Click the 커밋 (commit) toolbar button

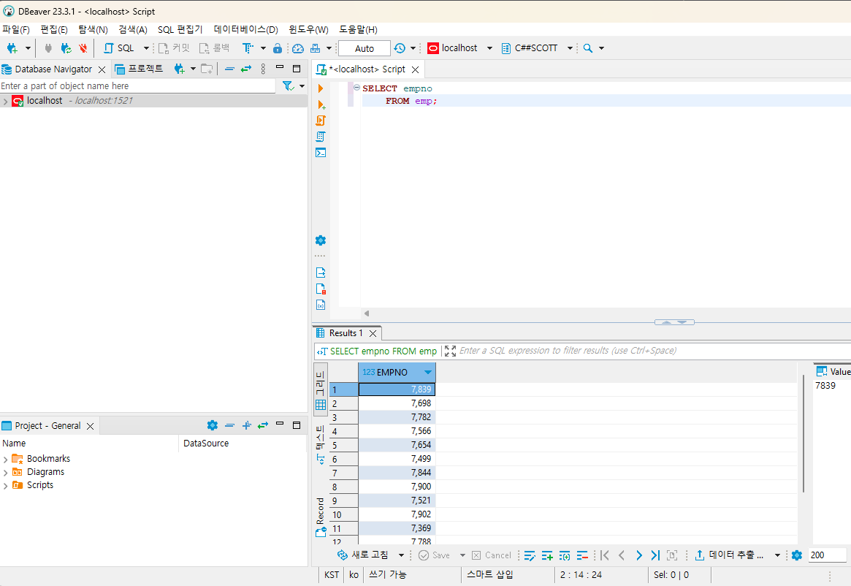point(174,48)
